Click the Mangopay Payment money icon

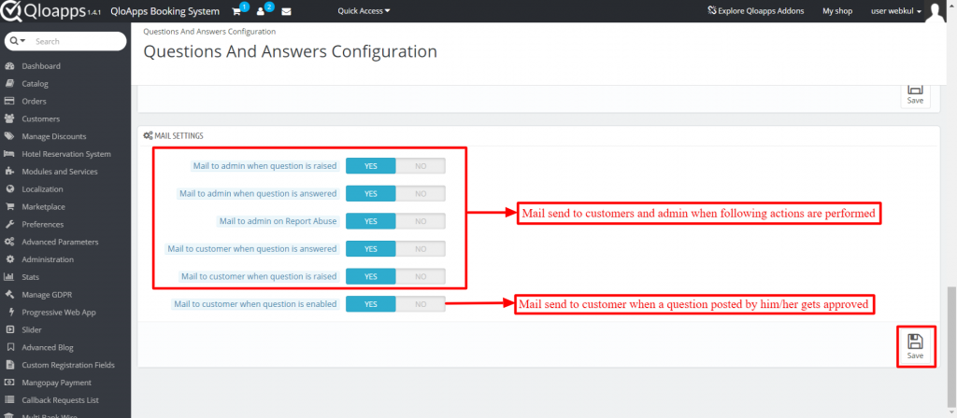9,383
